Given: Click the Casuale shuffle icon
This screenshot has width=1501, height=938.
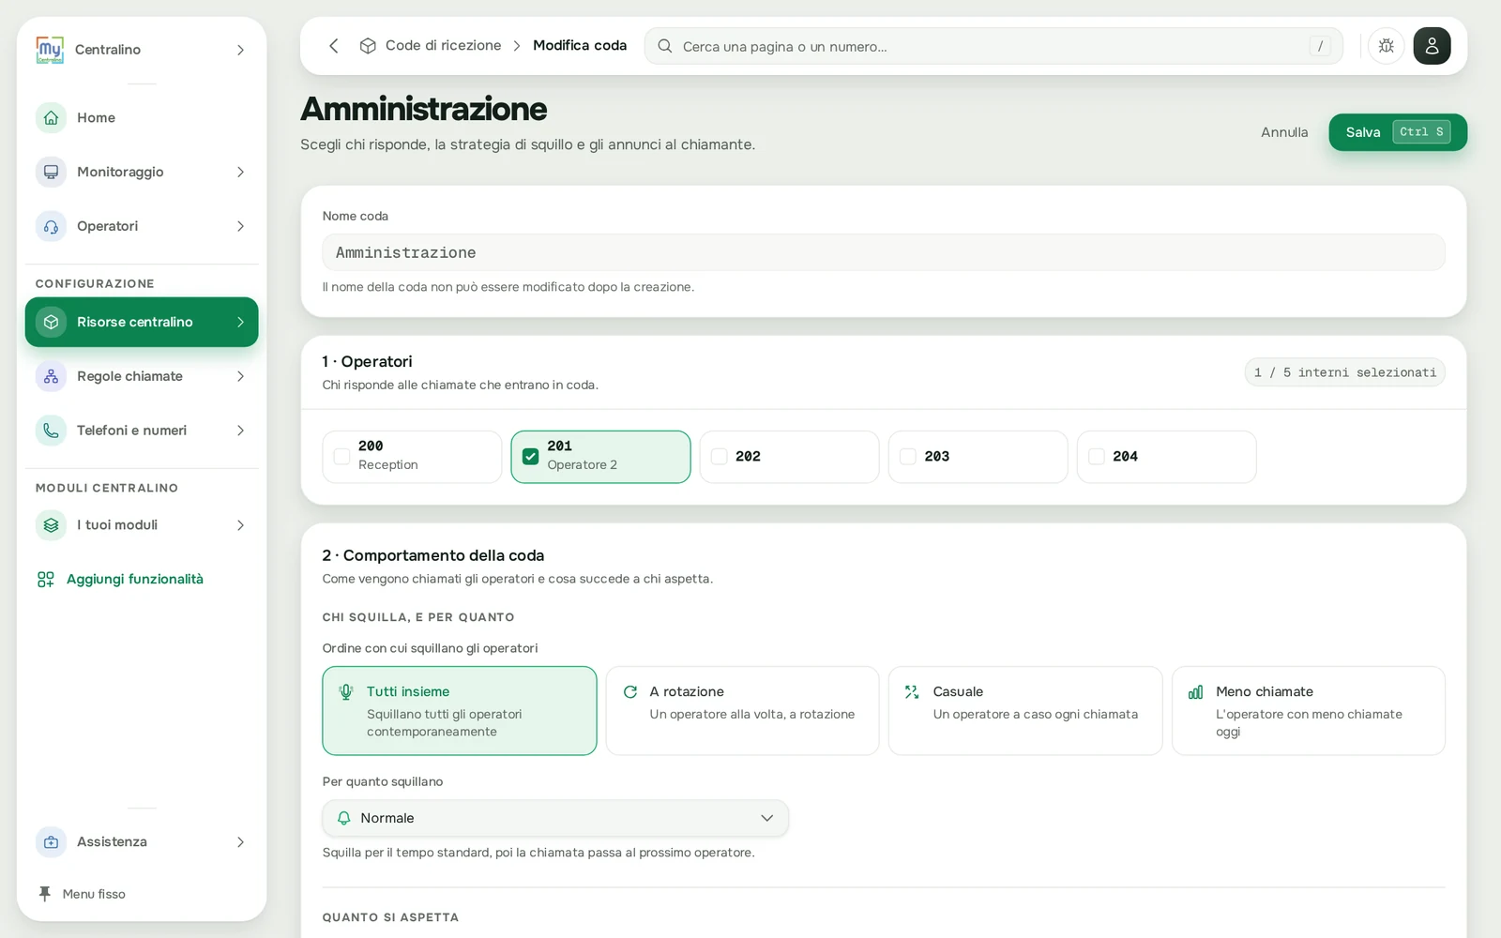Looking at the screenshot, I should click(912, 692).
